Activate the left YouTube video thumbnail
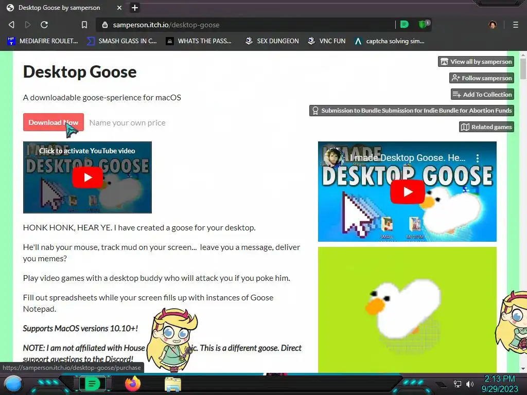This screenshot has width=527, height=395. pyautogui.click(x=87, y=177)
